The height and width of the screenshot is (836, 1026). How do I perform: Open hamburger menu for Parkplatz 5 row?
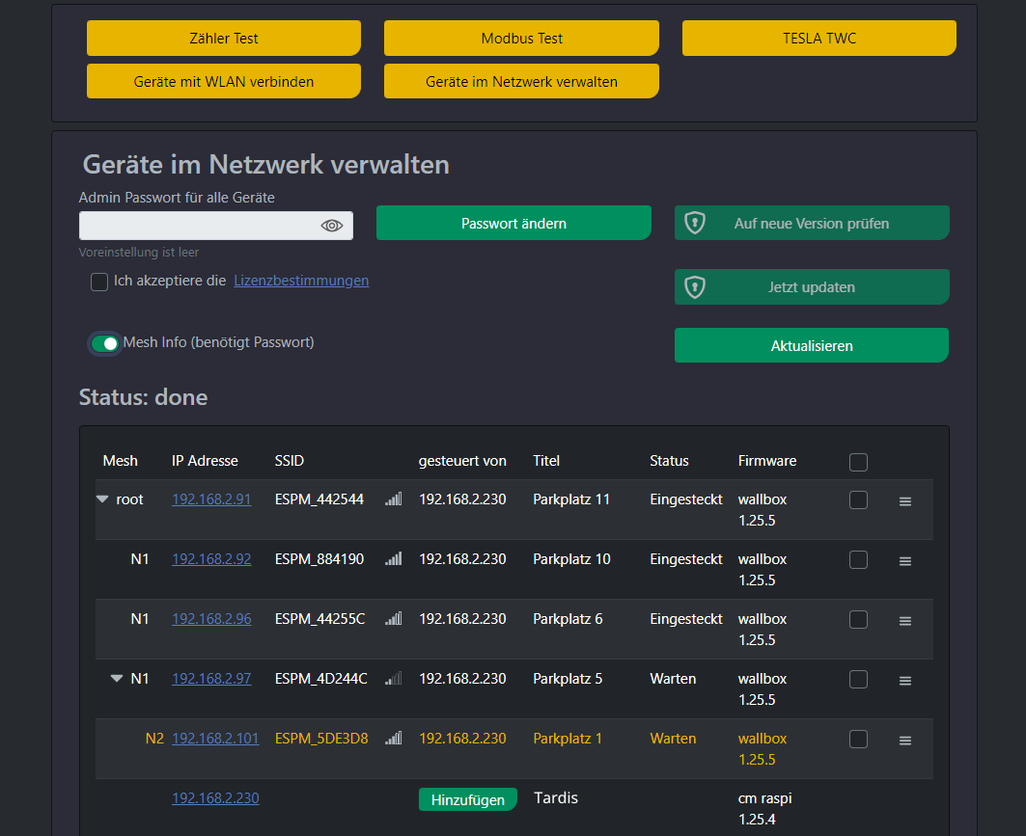coord(904,681)
